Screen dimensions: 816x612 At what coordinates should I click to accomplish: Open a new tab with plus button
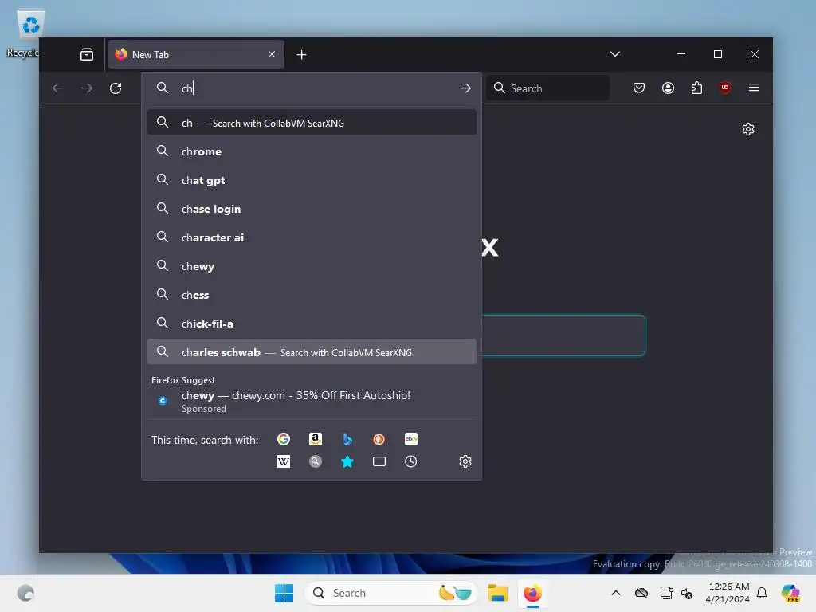pyautogui.click(x=301, y=55)
